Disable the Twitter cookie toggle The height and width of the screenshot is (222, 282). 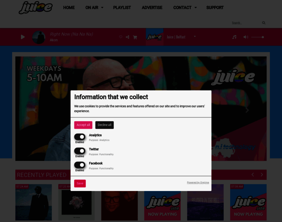[x=80, y=151]
